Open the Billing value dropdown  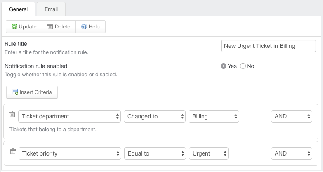[214, 116]
